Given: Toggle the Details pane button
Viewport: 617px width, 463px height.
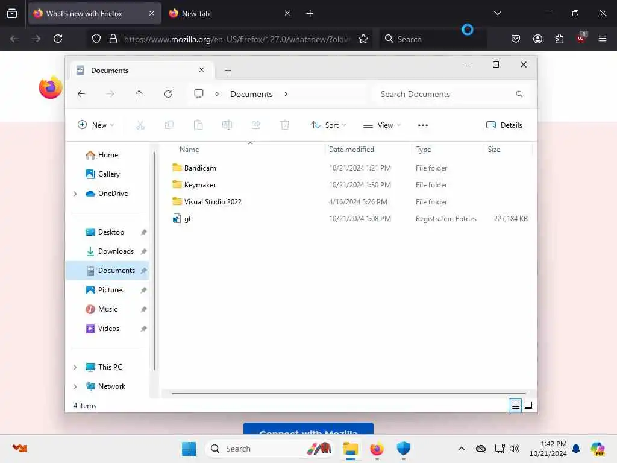Looking at the screenshot, I should (504, 125).
